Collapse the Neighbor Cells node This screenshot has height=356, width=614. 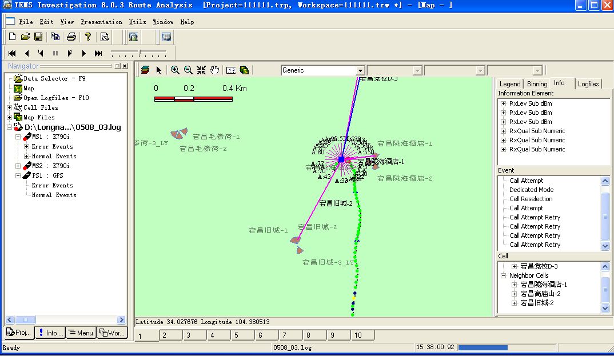[504, 275]
